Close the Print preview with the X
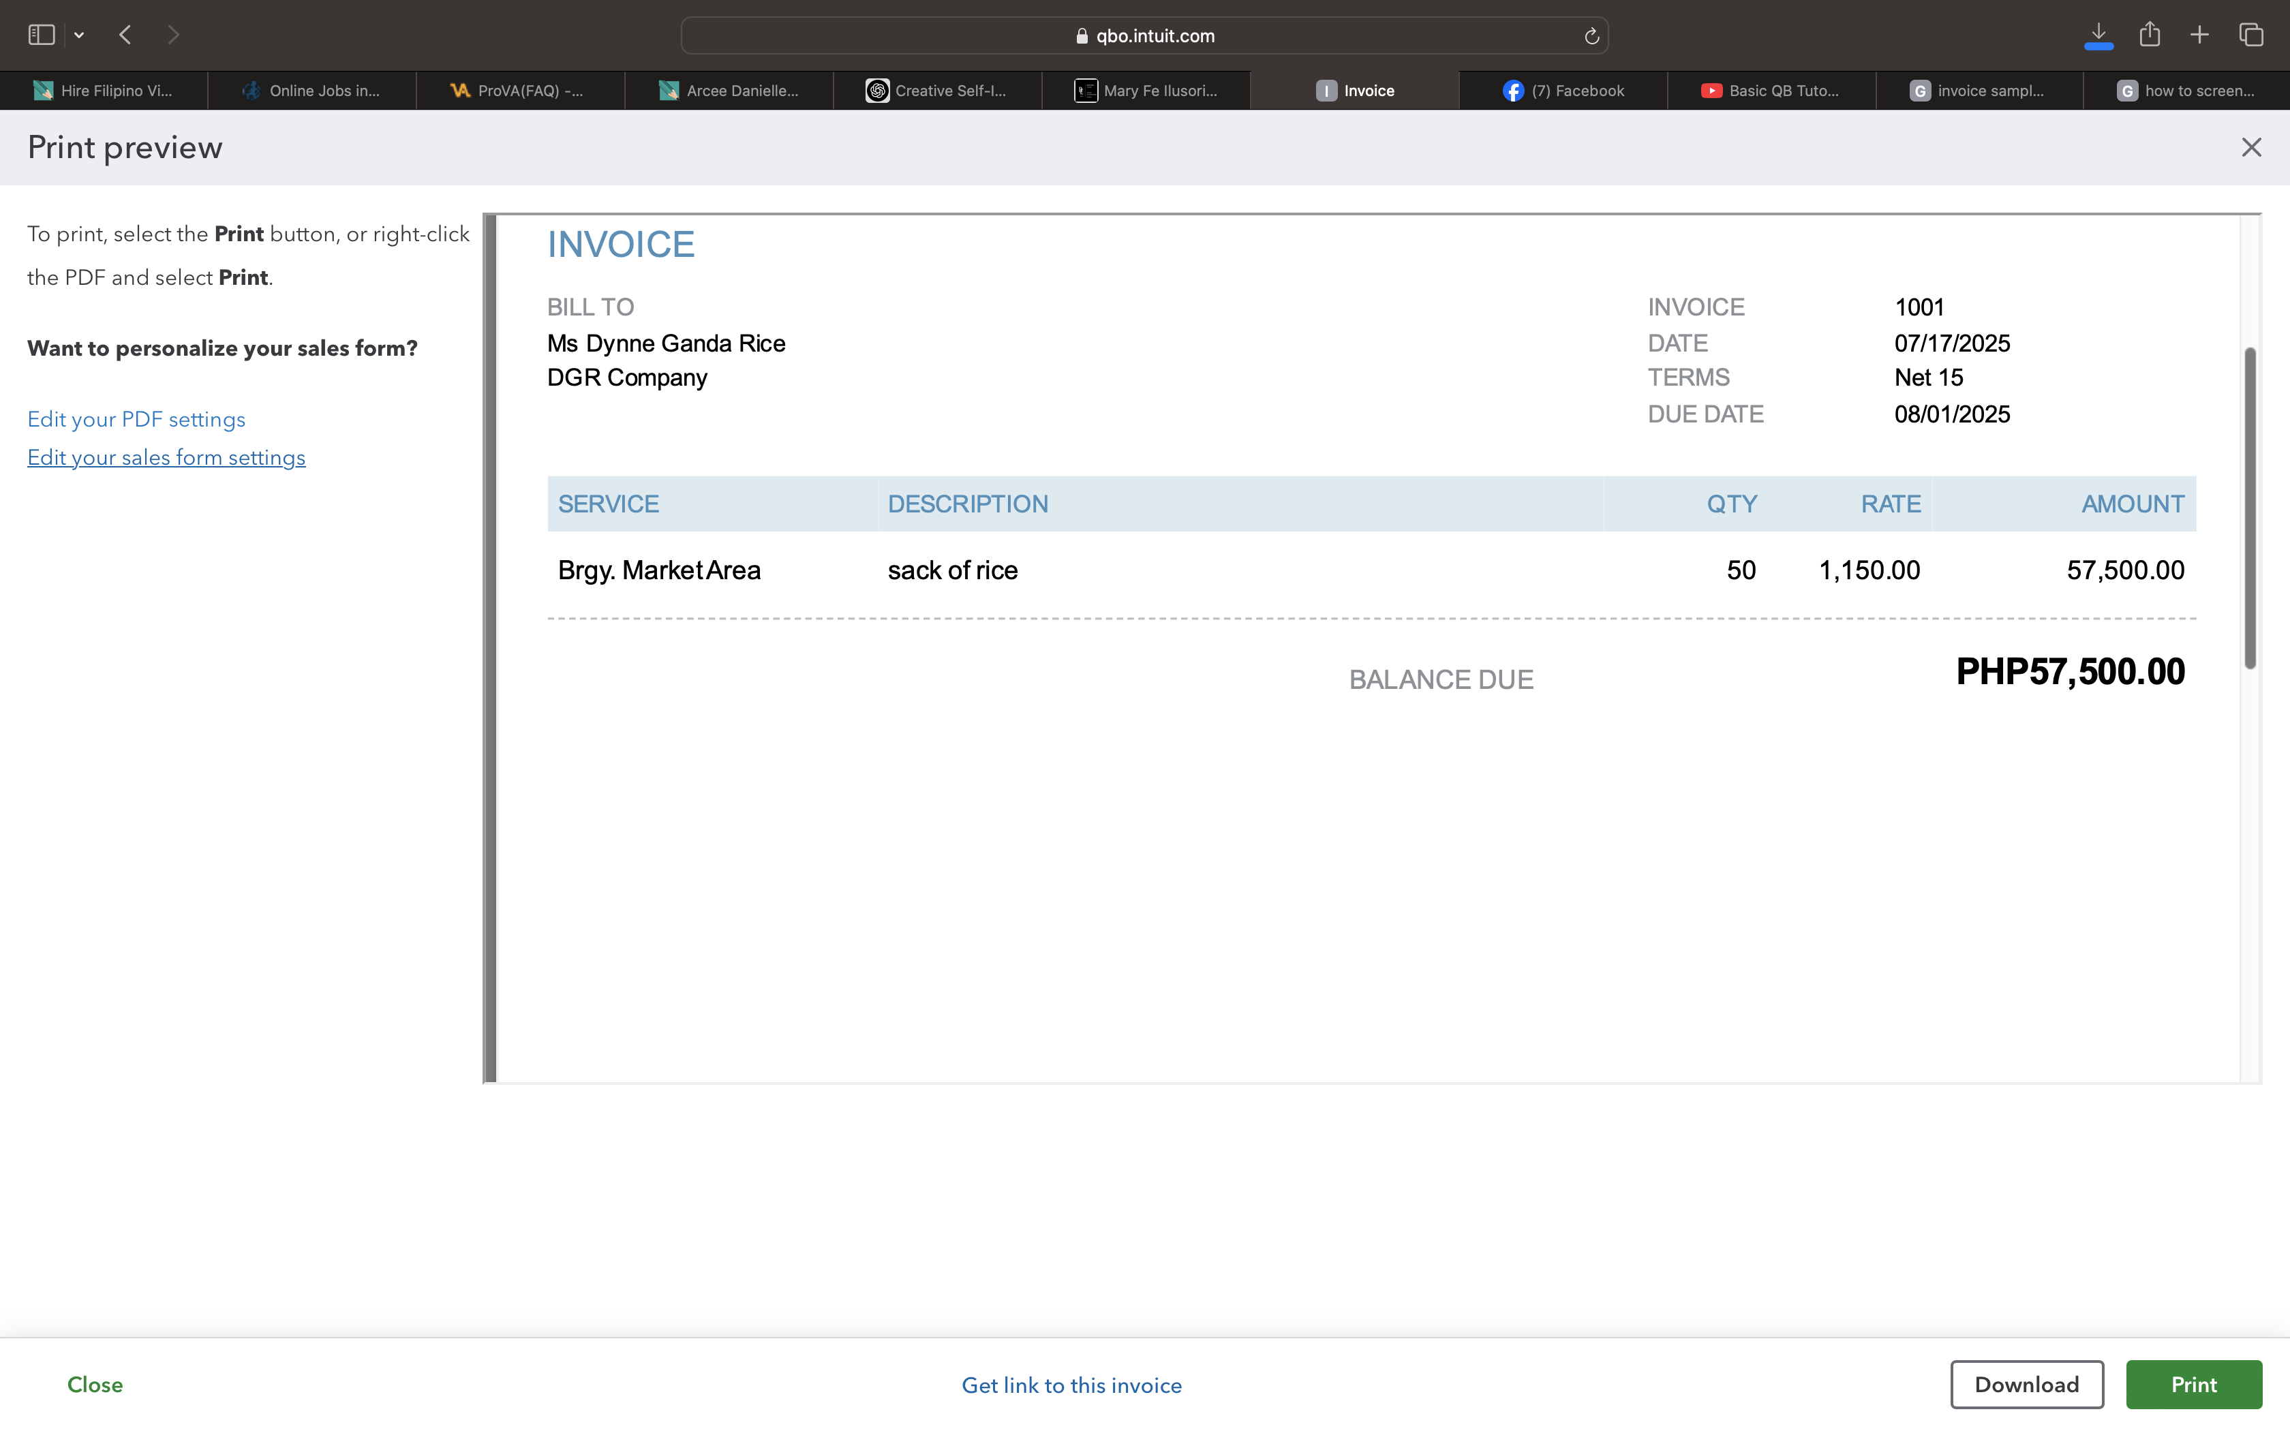 pos(2251,147)
